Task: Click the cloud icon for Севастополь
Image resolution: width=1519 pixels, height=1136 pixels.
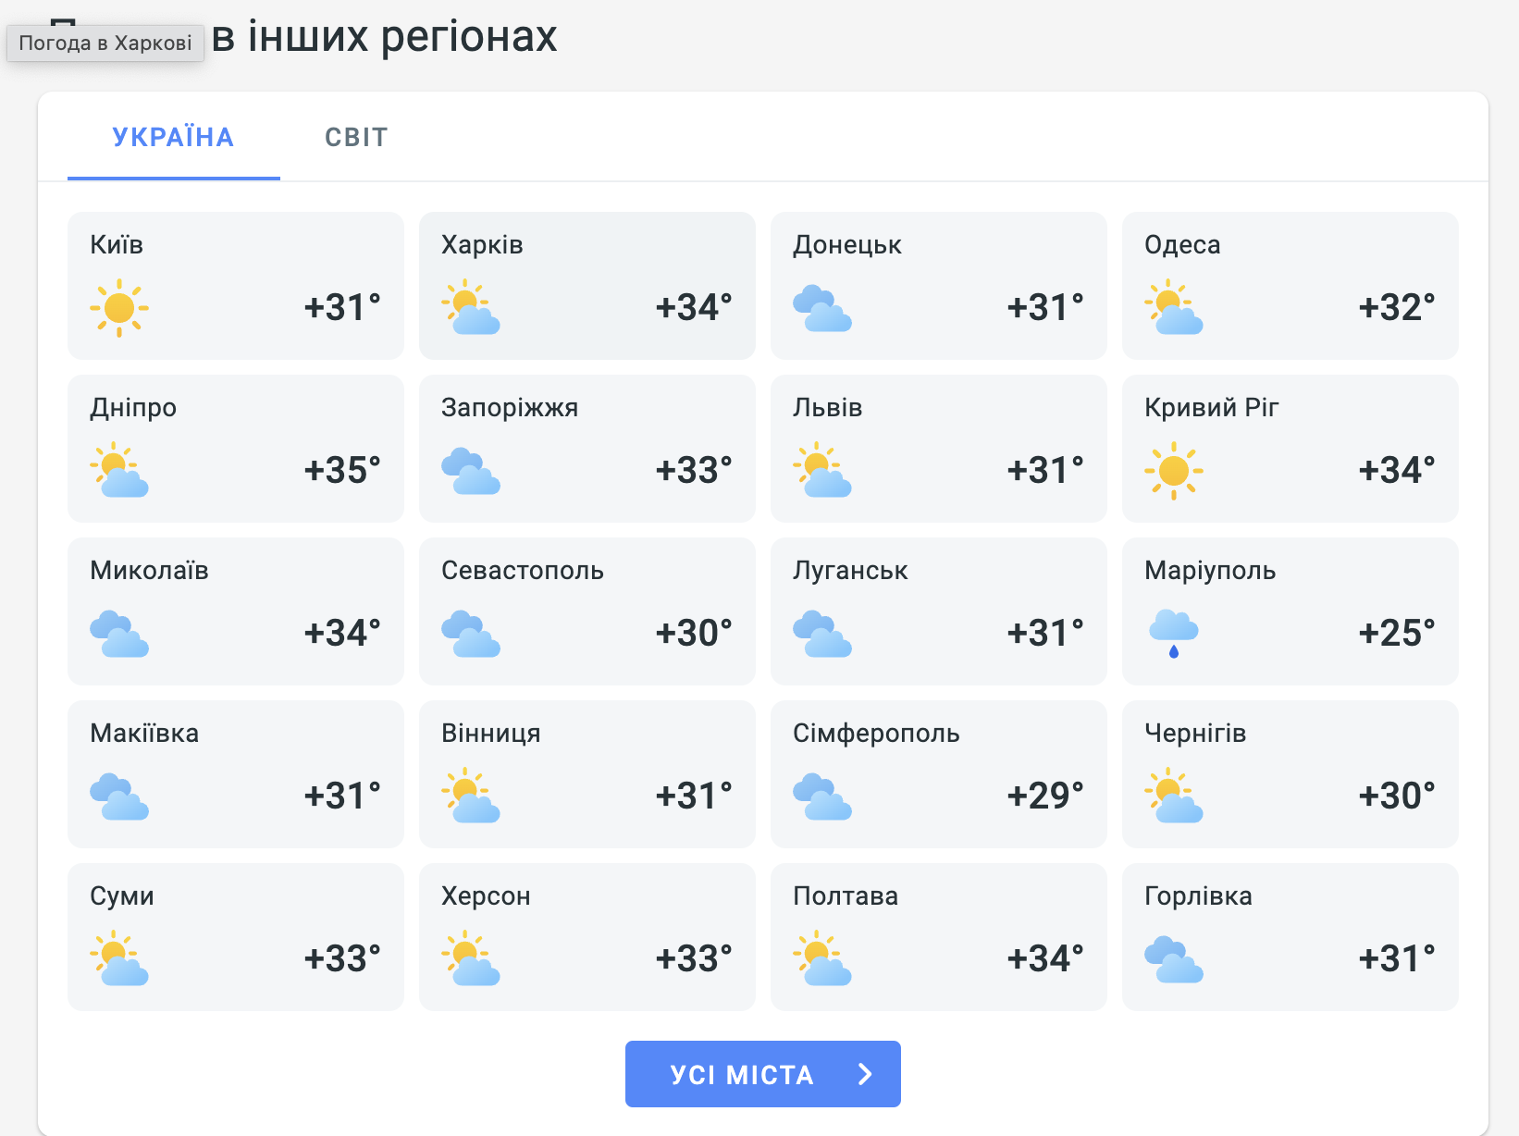Action: coord(470,634)
